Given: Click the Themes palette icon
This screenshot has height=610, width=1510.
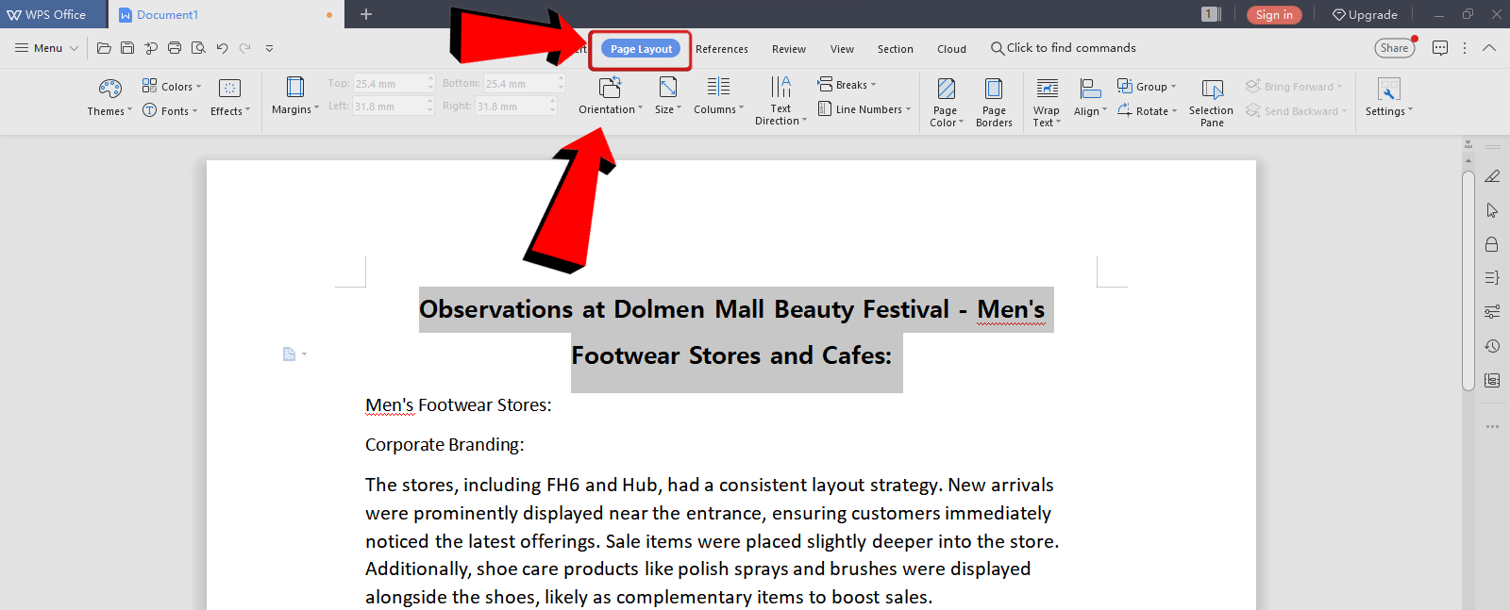Looking at the screenshot, I should pyautogui.click(x=109, y=89).
